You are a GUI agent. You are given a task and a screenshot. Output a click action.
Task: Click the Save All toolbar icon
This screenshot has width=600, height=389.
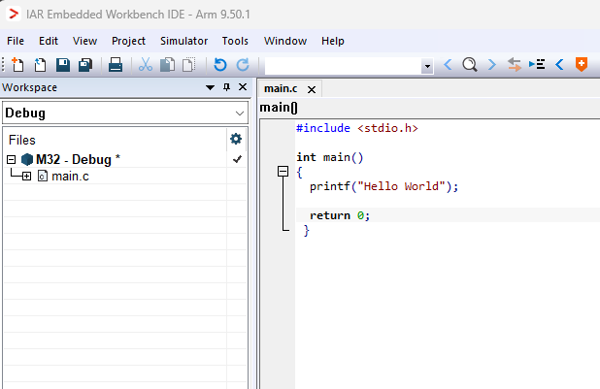pyautogui.click(x=85, y=65)
